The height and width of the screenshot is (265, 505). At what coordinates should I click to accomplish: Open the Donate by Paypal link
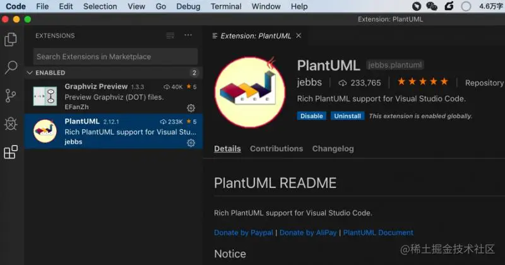coord(243,232)
